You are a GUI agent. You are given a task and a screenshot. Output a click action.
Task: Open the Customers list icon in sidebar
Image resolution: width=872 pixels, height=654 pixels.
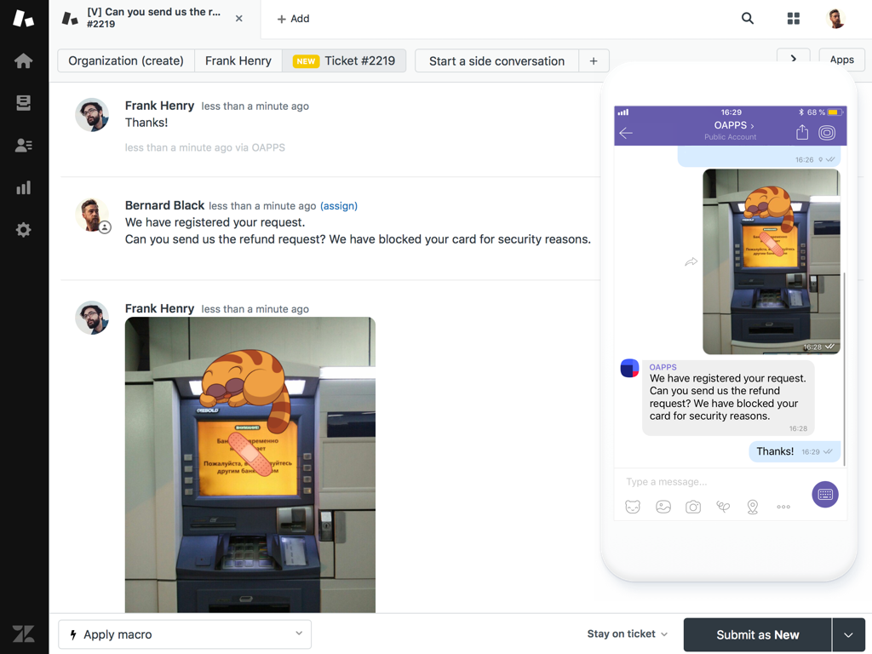pyautogui.click(x=23, y=145)
